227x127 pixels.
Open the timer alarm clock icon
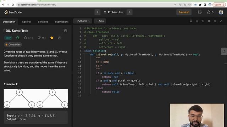point(200,12)
